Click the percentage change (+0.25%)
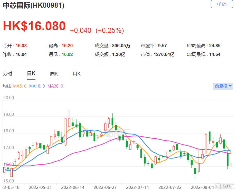This screenshot has width=236, height=191. click(x=110, y=30)
